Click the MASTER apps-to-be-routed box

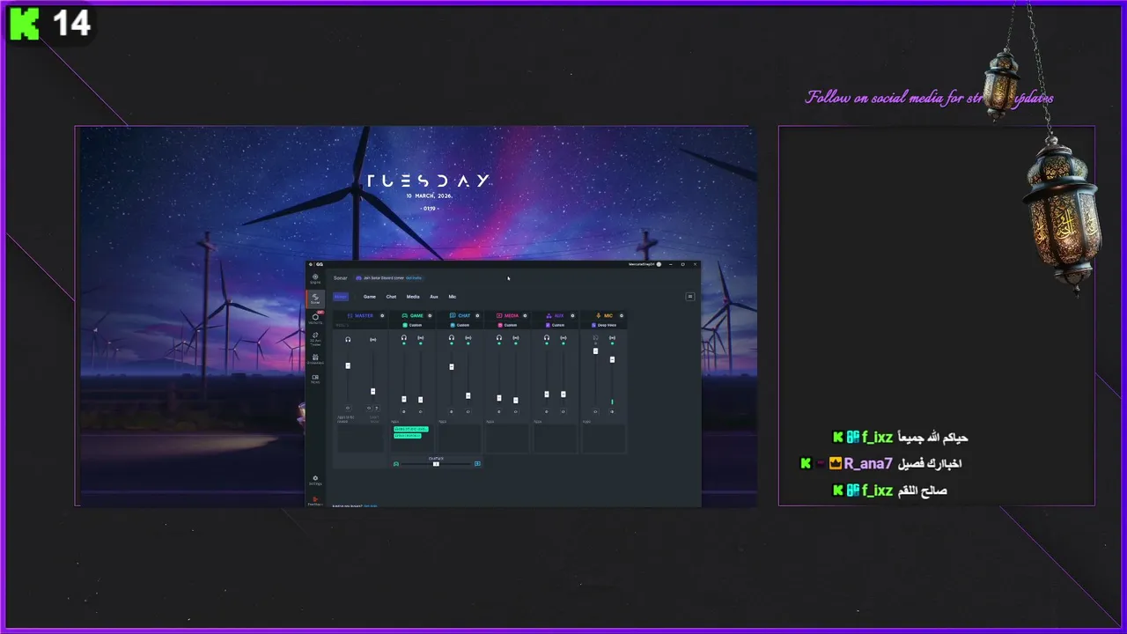tap(360, 439)
